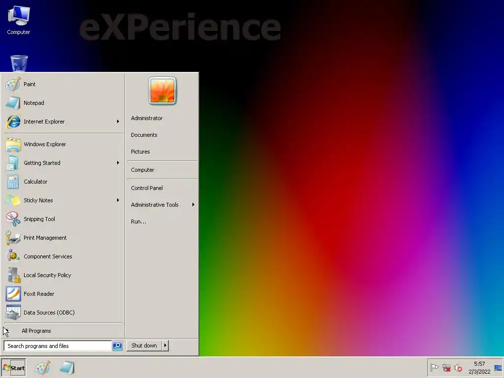Expand Getting Started submenu arrow
The height and width of the screenshot is (378, 504).
click(x=118, y=163)
